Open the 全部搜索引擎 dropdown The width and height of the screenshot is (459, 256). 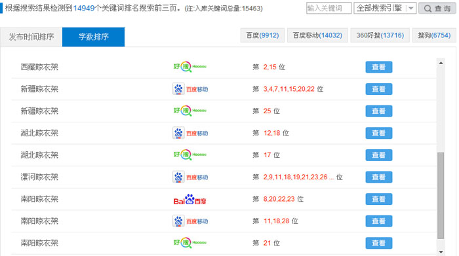385,8
